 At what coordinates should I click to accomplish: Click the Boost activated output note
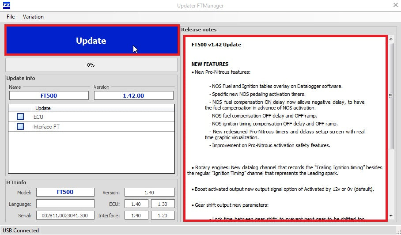coord(283,189)
